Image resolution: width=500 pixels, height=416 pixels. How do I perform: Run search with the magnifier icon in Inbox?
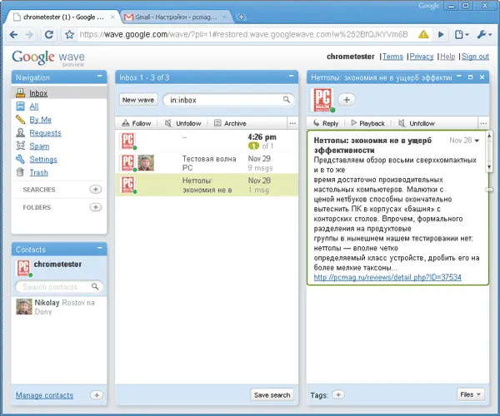click(287, 100)
